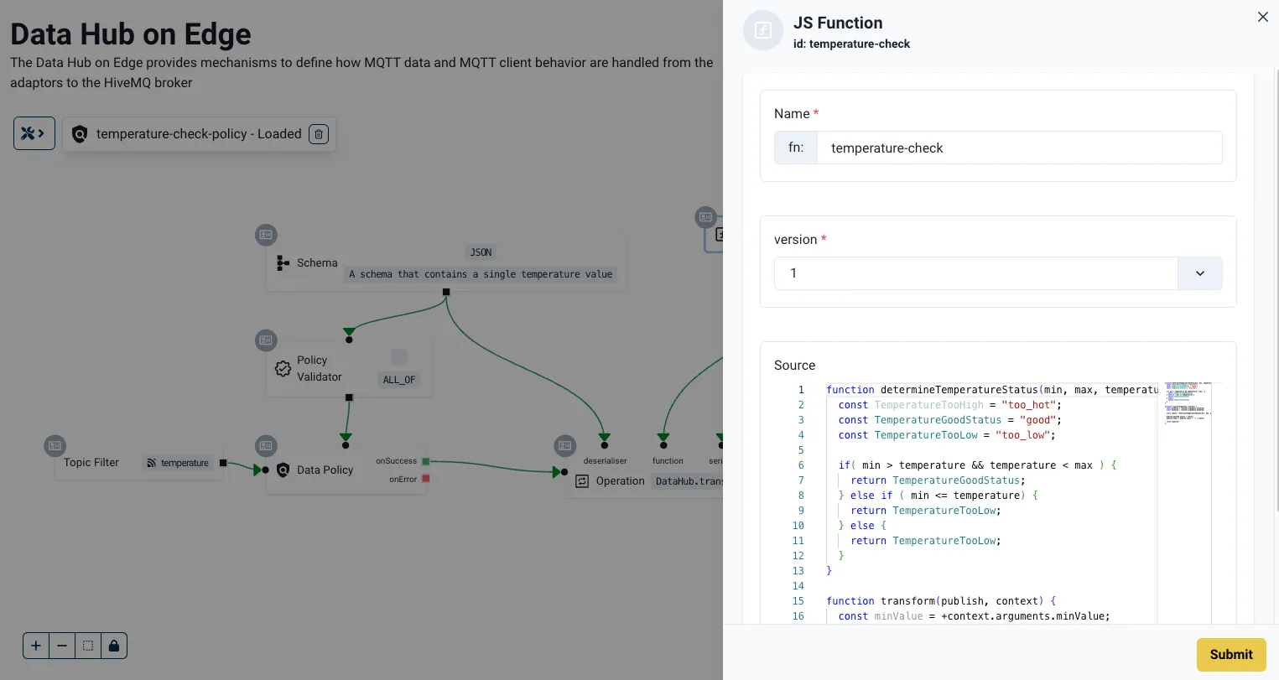Click the "too_hot" string in source
This screenshot has height=680, width=1279.
coord(1028,405)
